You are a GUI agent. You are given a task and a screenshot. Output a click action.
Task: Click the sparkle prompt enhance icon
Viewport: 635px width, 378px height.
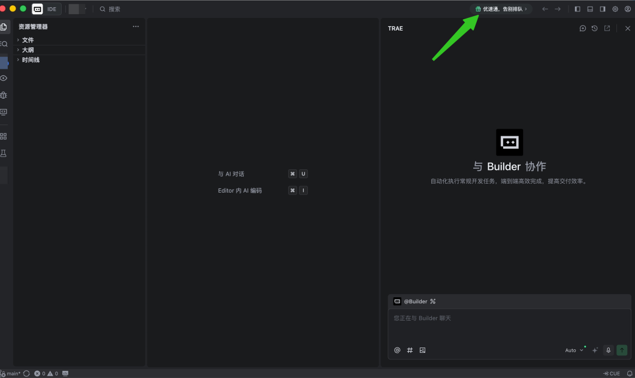pos(595,350)
